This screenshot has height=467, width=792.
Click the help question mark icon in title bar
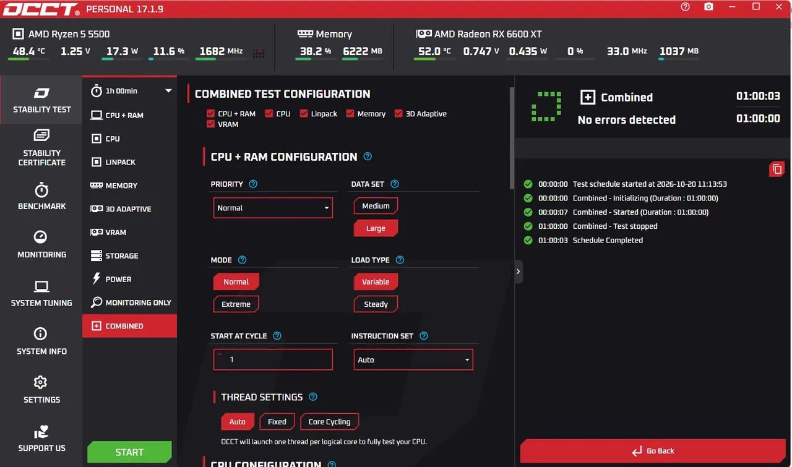685,7
